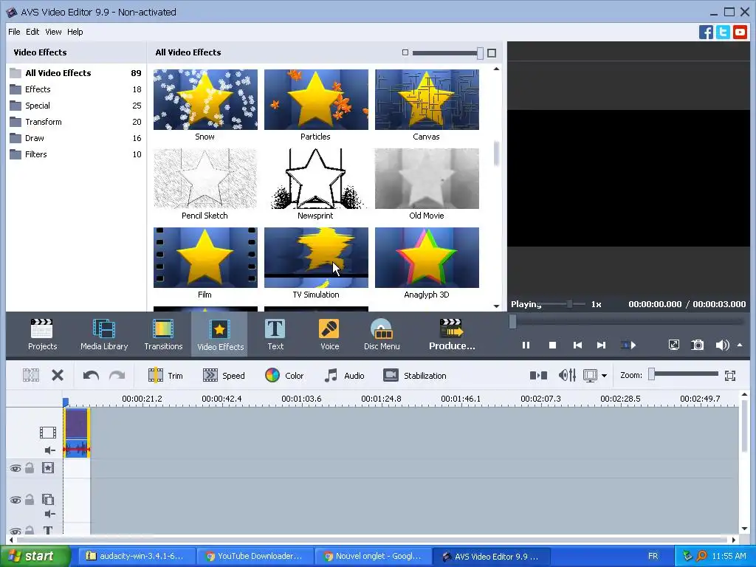Click the Speed tool
Image resolution: width=756 pixels, height=567 pixels.
point(224,376)
